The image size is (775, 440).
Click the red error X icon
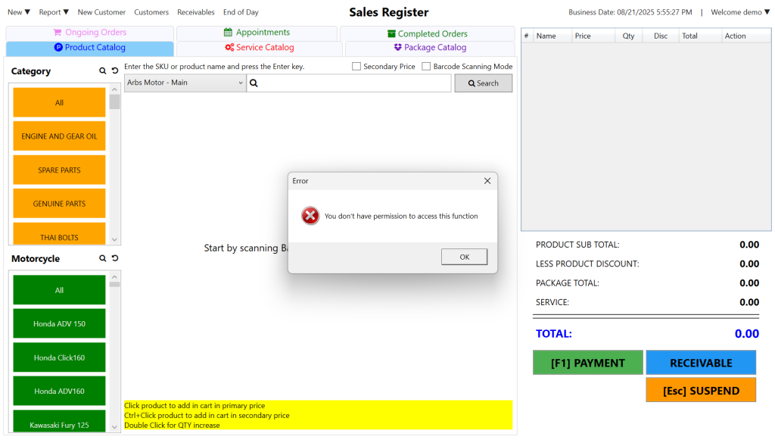310,216
